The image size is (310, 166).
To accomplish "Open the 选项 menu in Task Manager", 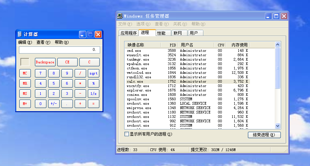I will pos(143,24).
